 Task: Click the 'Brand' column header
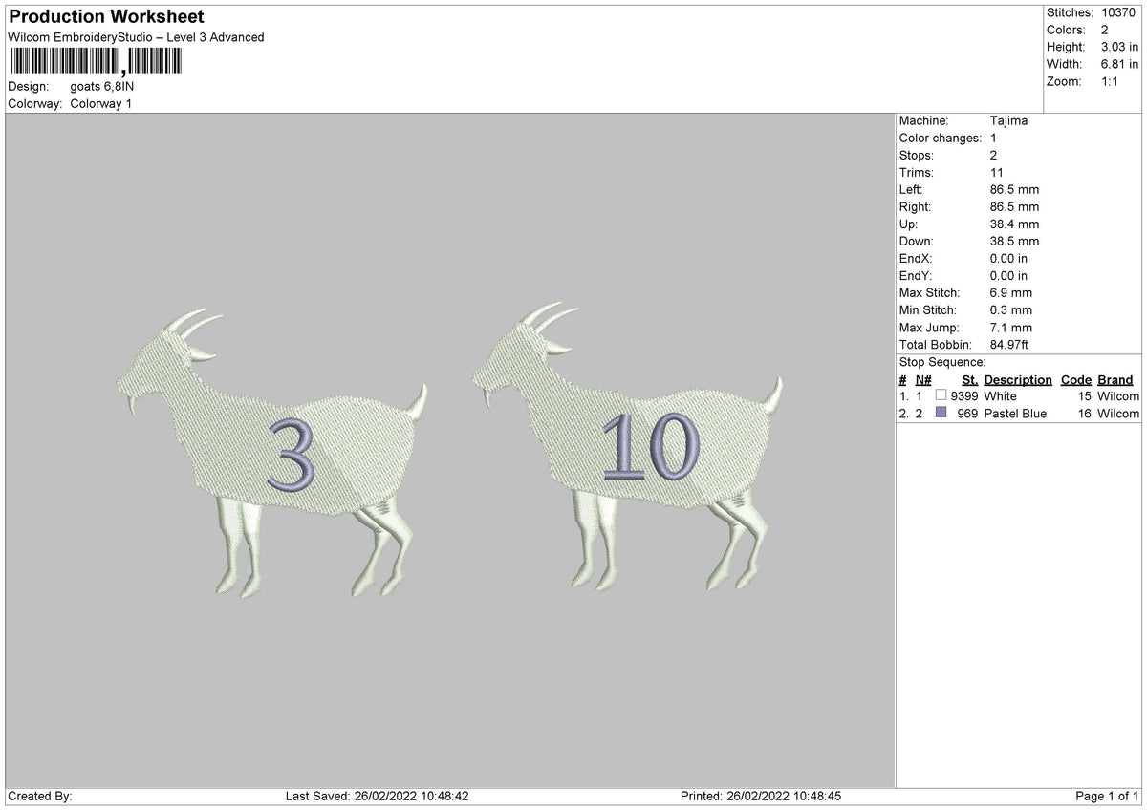tap(1115, 380)
